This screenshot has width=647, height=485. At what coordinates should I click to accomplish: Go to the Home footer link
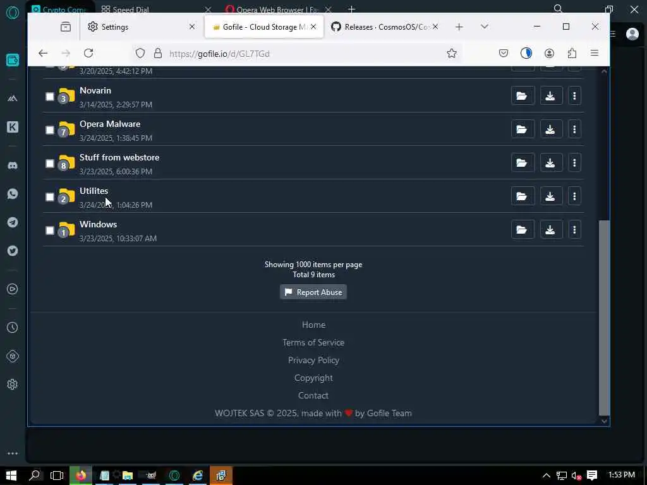tap(313, 325)
